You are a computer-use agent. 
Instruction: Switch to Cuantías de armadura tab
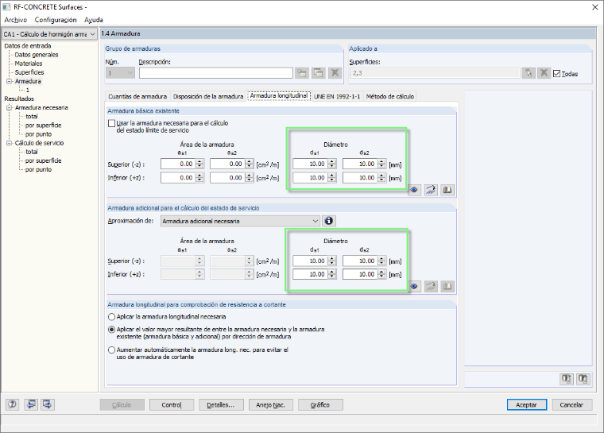point(137,96)
